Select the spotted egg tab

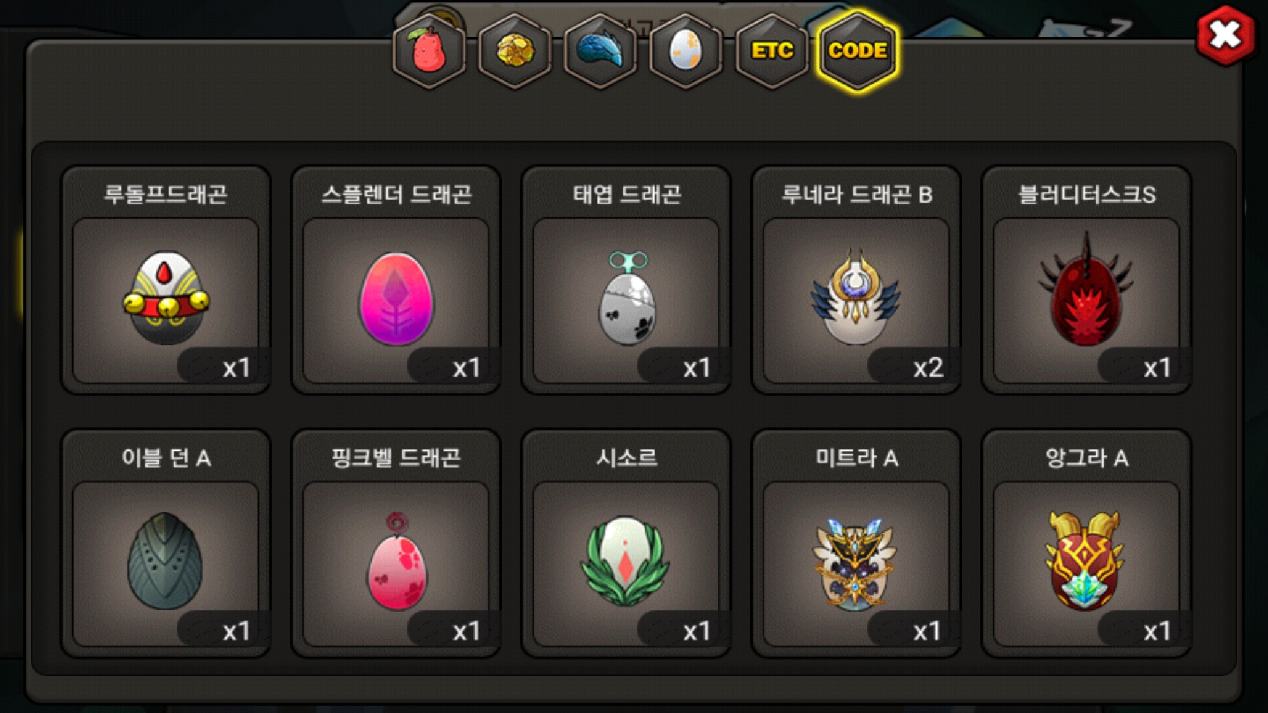[686, 51]
